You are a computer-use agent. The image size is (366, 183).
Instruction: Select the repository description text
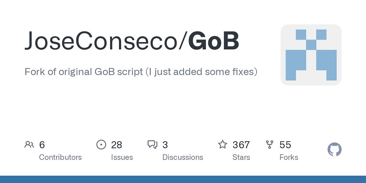click(x=141, y=72)
